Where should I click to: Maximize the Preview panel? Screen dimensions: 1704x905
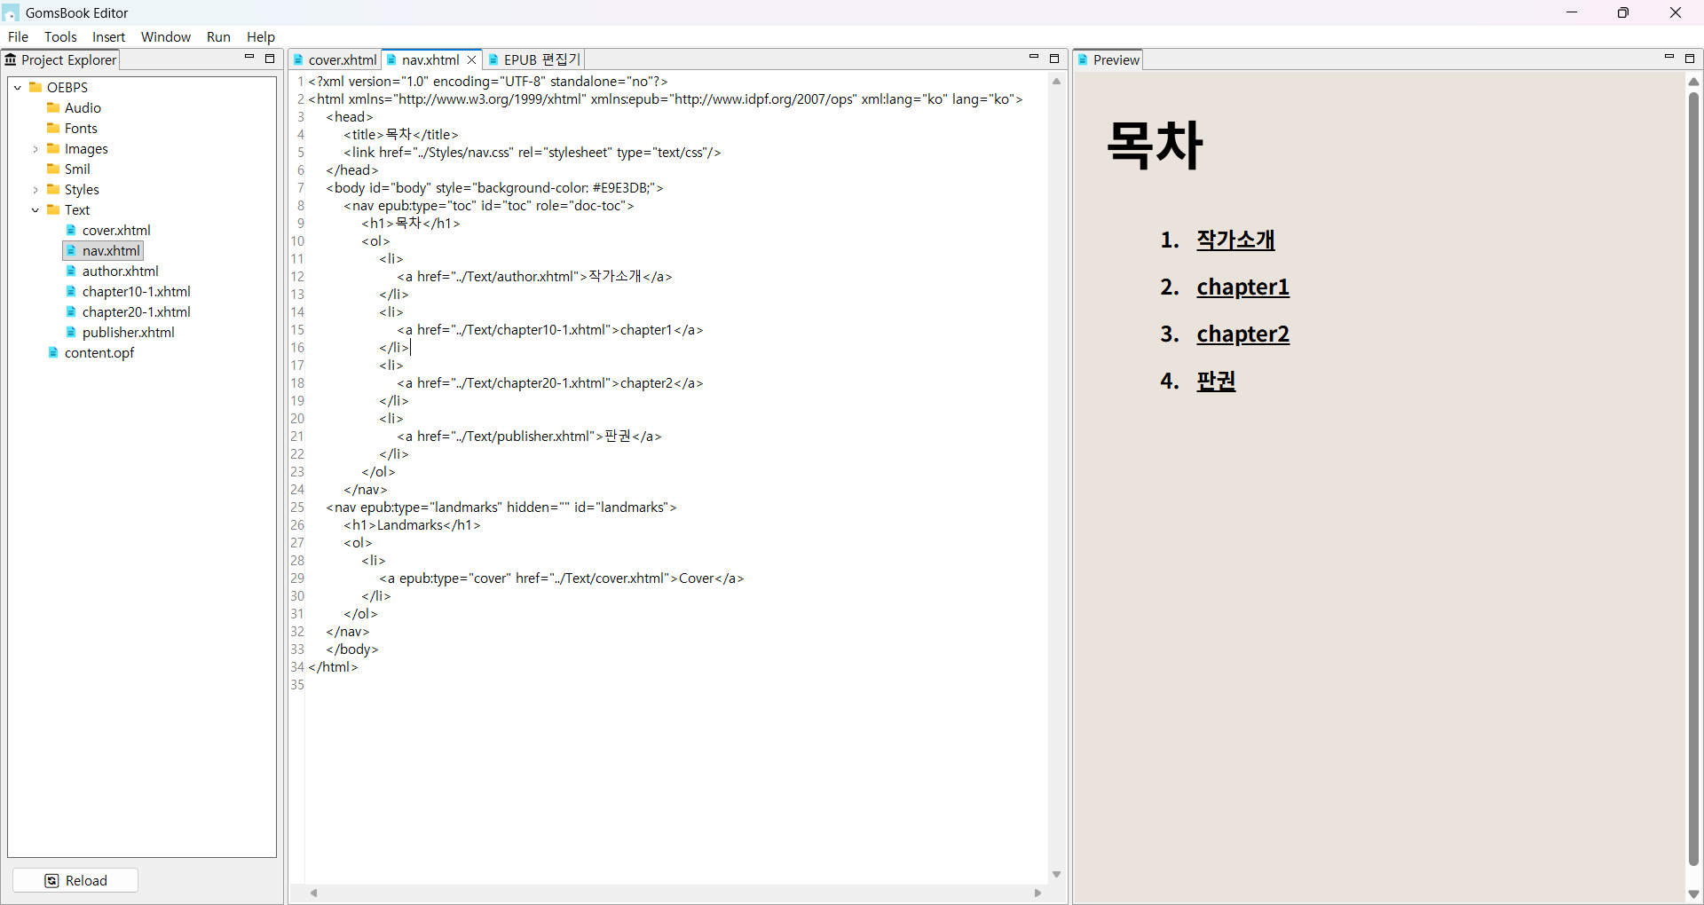pyautogui.click(x=1690, y=59)
